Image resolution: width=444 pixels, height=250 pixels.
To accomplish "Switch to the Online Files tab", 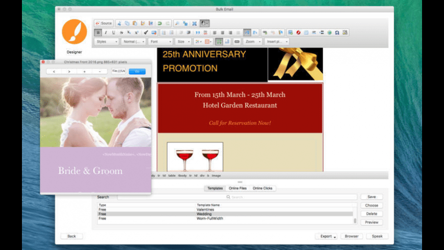I will 238,188.
